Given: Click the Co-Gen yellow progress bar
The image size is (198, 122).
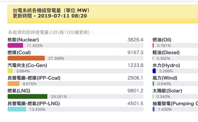Looking at the screenshot, I should (x=10, y=71).
